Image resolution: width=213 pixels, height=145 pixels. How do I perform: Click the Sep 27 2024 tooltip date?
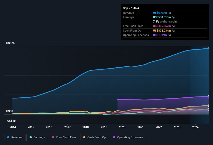131,8
